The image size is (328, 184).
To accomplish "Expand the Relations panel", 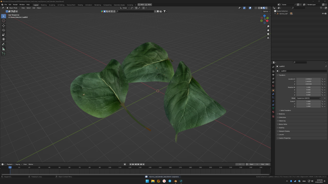I will click(x=281, y=114).
